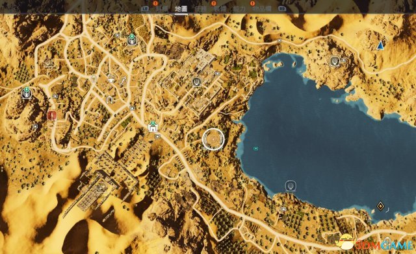This screenshot has height=254, width=416.
Task: Click the RB next-tab button
Action: 282,8
